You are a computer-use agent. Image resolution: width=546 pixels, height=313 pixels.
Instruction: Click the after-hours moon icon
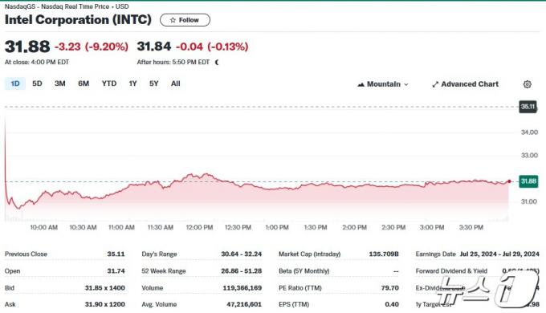(x=217, y=63)
